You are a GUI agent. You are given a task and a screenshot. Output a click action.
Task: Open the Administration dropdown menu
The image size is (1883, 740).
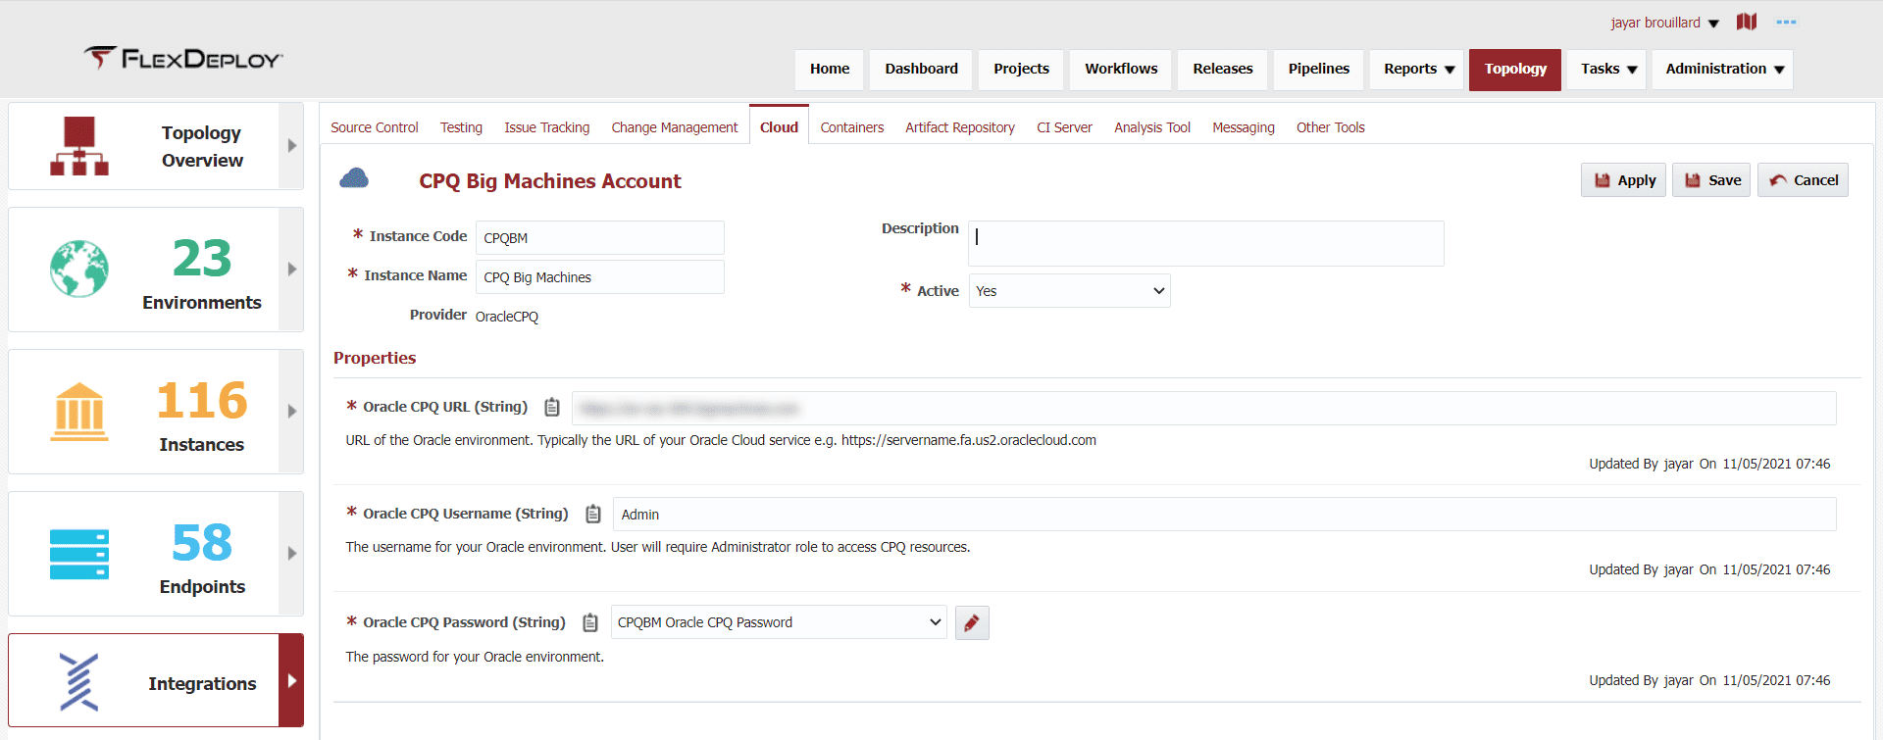click(x=1723, y=70)
